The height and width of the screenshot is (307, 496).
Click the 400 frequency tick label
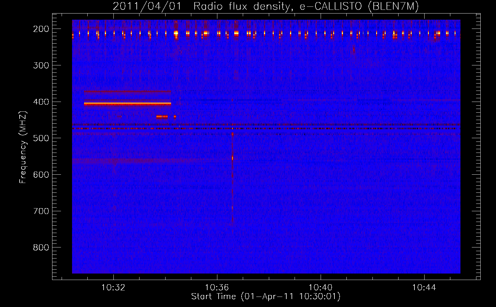(41, 102)
